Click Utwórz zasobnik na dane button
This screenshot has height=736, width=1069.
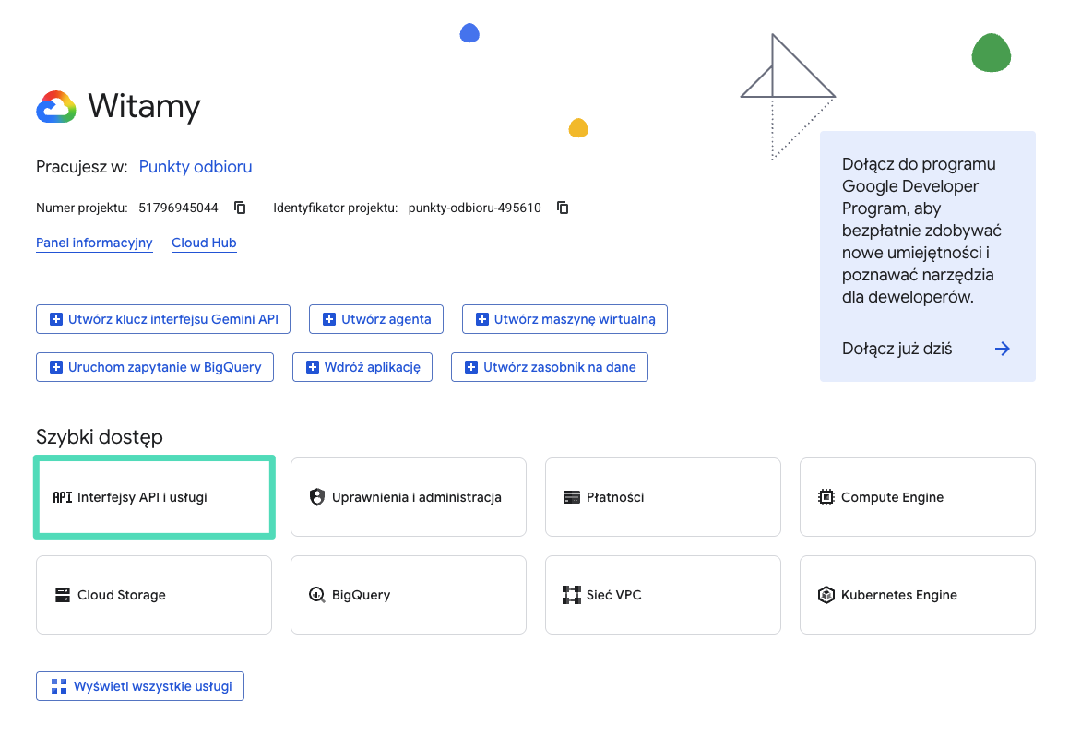550,367
